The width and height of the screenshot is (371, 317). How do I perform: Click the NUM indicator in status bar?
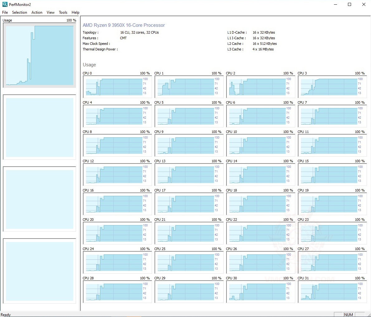[x=348, y=315]
